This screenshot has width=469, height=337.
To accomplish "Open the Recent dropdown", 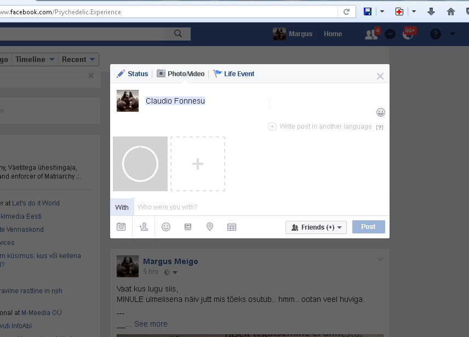I will coord(78,60).
